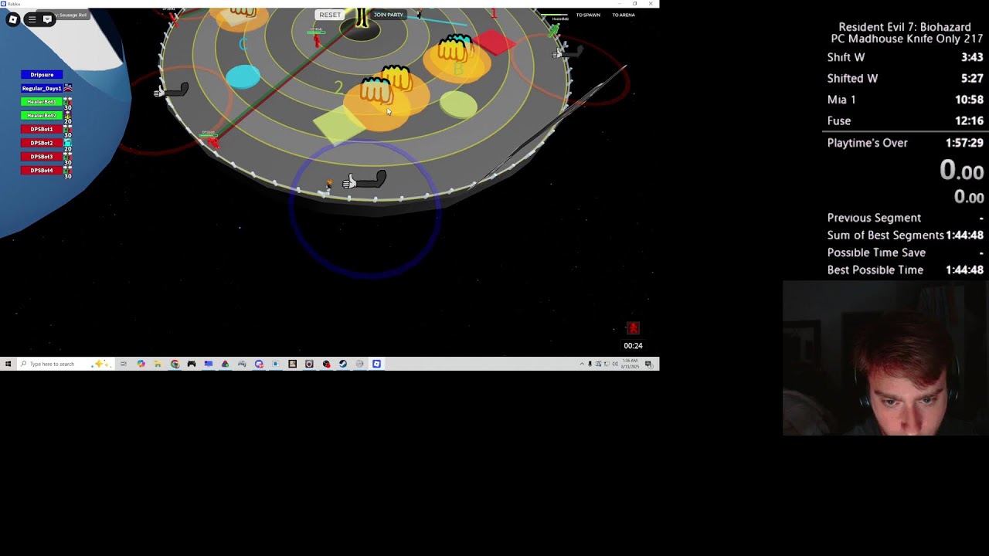Click the Sum of Best Segments value
The height and width of the screenshot is (556, 989).
[x=964, y=236]
